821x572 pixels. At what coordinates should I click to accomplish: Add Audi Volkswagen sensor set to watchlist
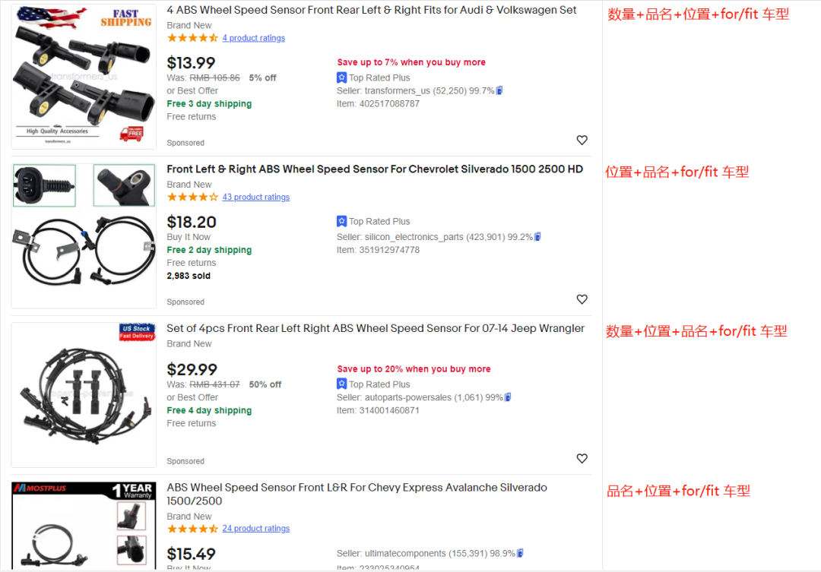(x=582, y=141)
